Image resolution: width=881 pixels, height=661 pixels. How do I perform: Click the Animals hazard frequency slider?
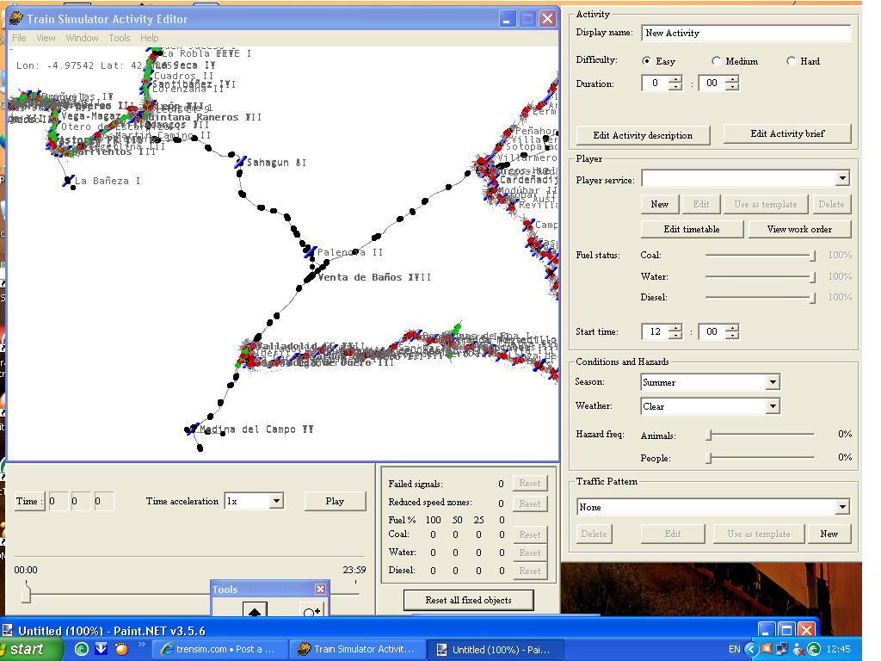coord(709,436)
